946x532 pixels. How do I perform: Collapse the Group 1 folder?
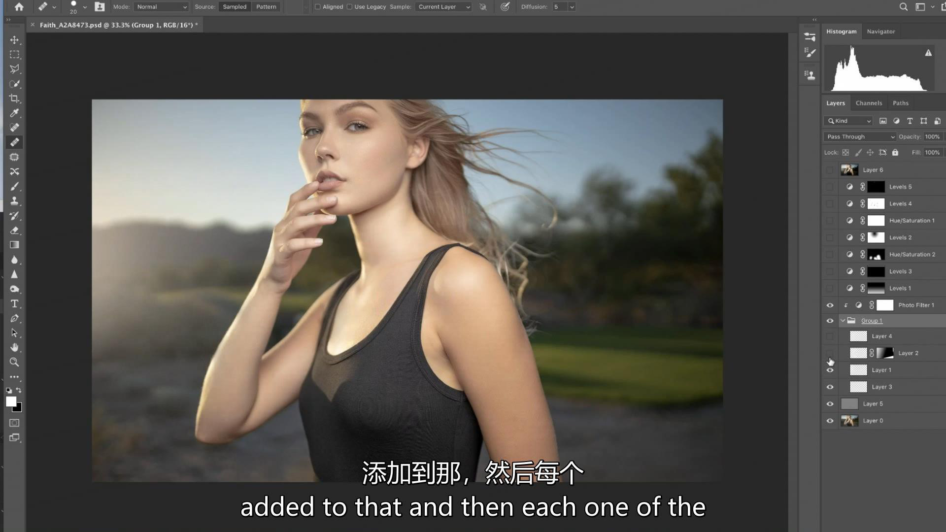[843, 321]
